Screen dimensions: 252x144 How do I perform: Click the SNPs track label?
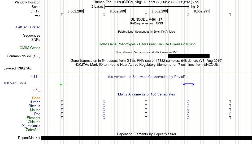point(36,40)
